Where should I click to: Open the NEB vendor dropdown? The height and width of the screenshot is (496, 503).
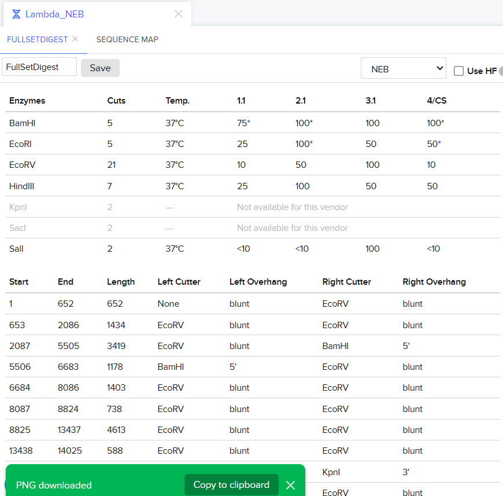point(403,69)
